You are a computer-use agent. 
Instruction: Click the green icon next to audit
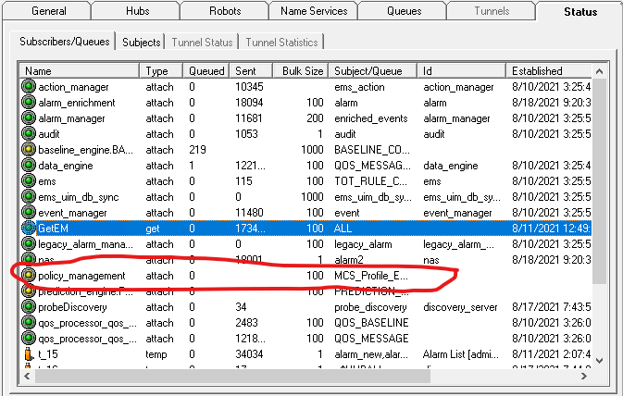30,134
